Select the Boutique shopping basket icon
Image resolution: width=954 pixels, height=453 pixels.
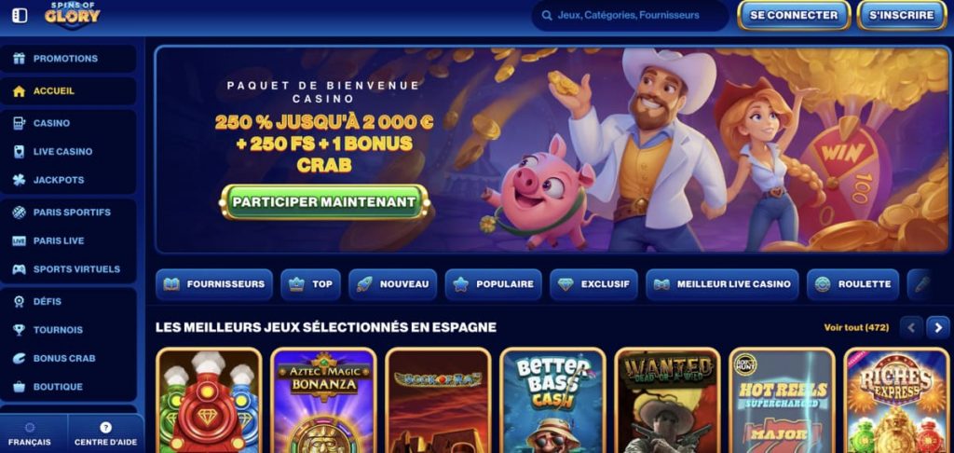(19, 387)
